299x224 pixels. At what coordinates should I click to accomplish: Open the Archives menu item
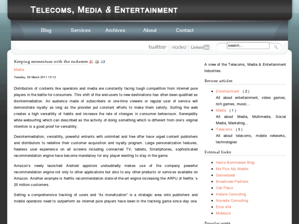[115, 30]
